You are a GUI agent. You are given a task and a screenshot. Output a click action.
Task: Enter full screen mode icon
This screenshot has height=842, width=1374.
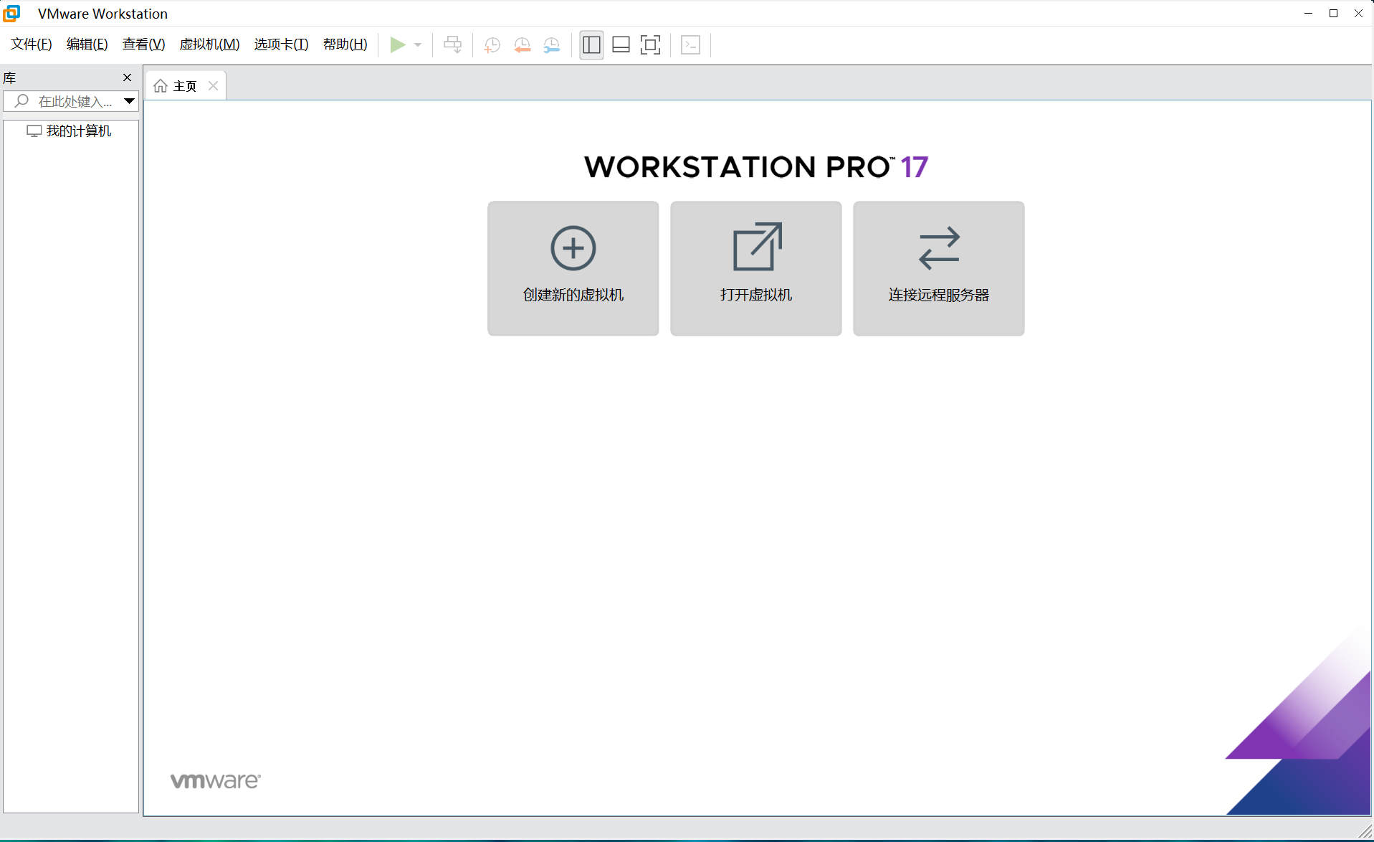[651, 45]
